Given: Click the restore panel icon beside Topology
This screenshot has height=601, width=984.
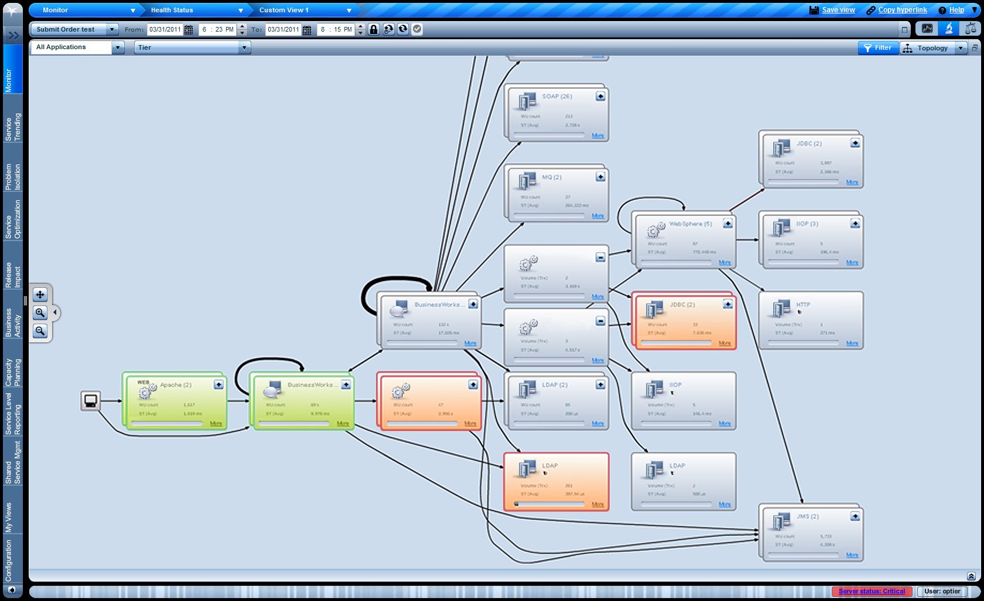Looking at the screenshot, I should (975, 48).
